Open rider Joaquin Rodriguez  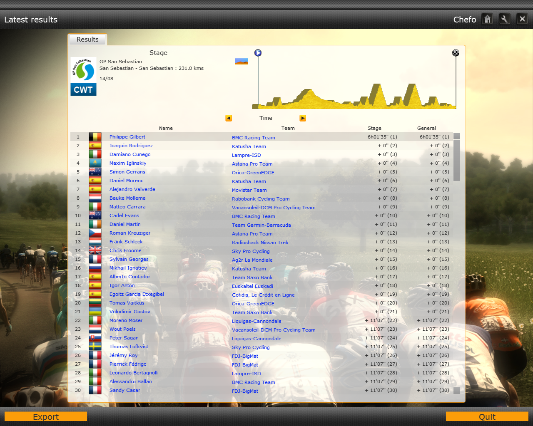pyautogui.click(x=131, y=146)
